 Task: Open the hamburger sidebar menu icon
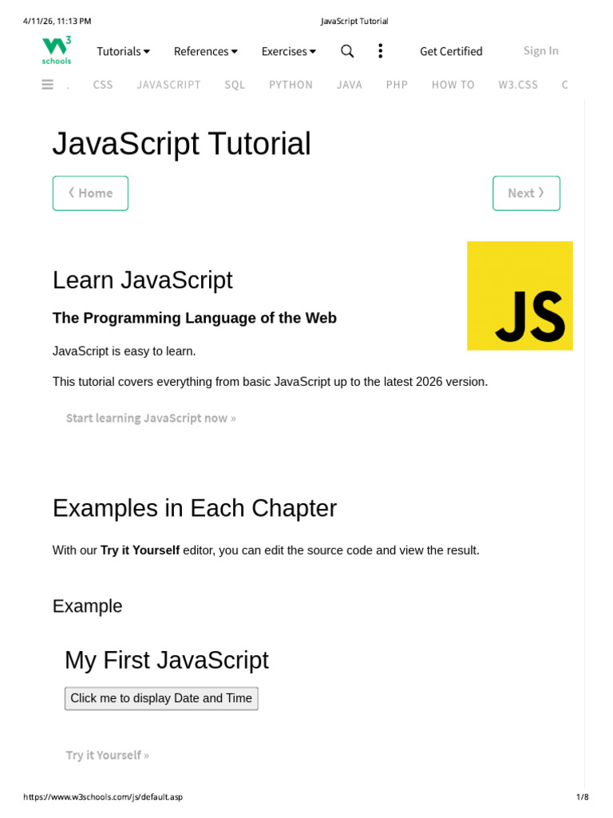47,84
